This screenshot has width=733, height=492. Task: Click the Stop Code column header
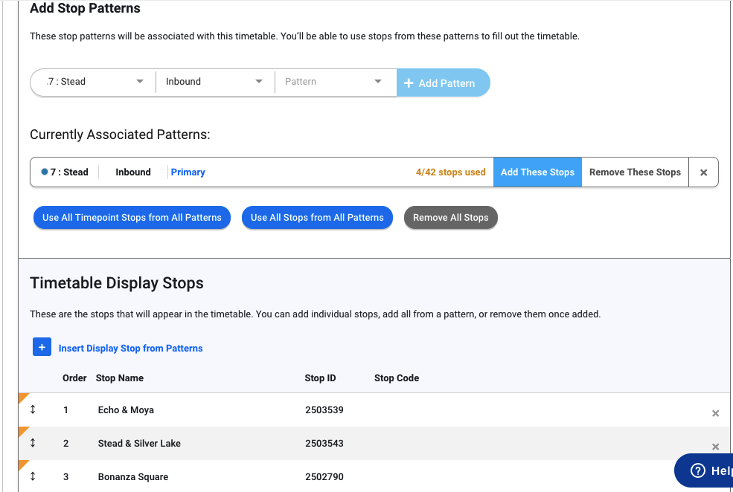tap(397, 378)
